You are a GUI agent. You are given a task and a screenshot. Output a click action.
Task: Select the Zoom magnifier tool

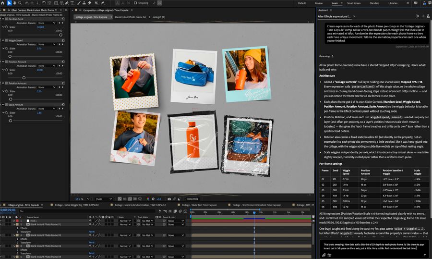tap(20, 3)
